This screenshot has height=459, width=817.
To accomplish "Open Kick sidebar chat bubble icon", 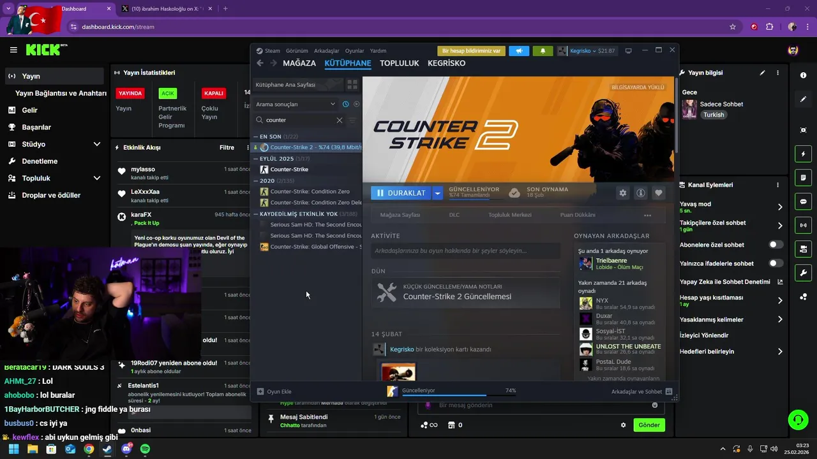I will (803, 201).
